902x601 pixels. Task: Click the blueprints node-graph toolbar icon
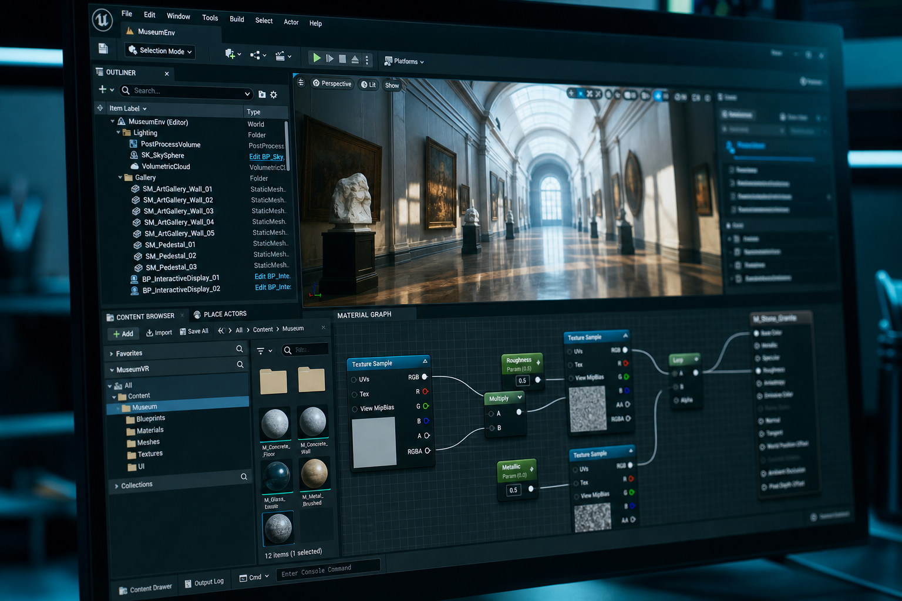(255, 55)
